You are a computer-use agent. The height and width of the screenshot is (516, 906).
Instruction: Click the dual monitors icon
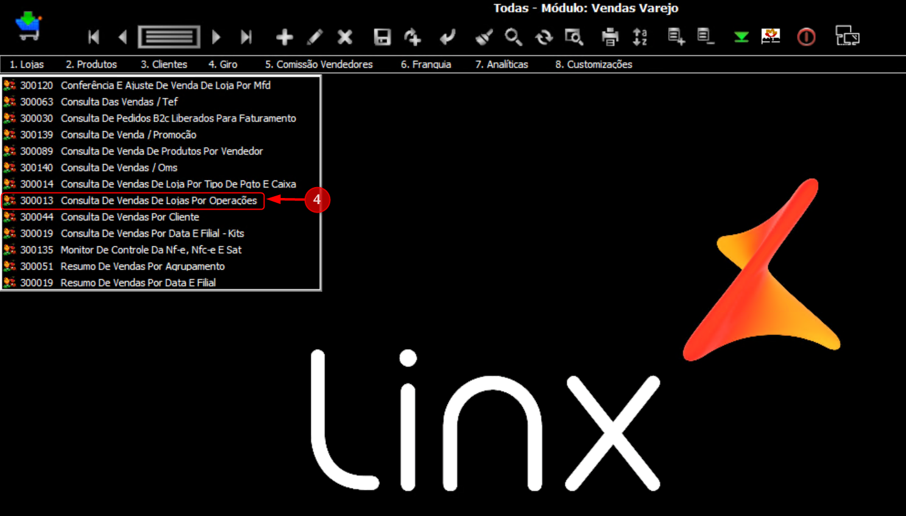(847, 36)
